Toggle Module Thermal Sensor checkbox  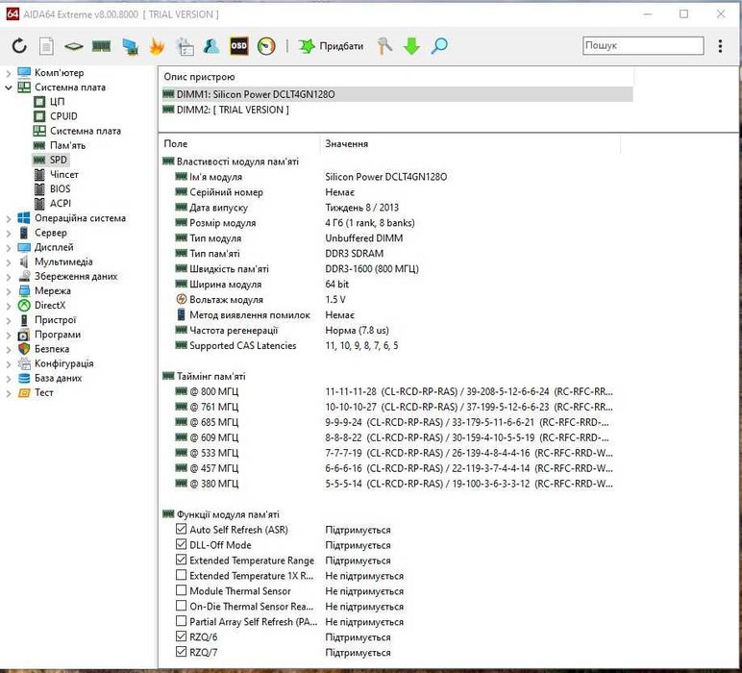[x=181, y=590]
